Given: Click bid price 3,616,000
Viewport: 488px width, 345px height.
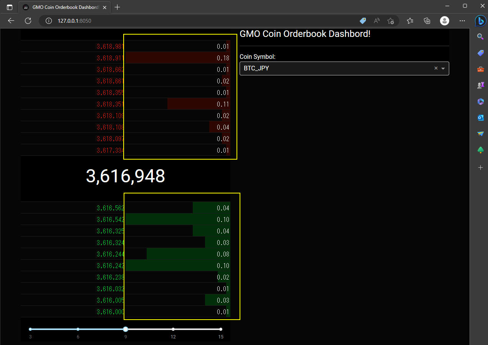Looking at the screenshot, I should coord(111,312).
